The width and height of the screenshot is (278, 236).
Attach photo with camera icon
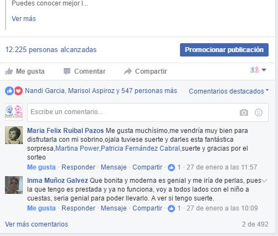[x=244, y=112]
